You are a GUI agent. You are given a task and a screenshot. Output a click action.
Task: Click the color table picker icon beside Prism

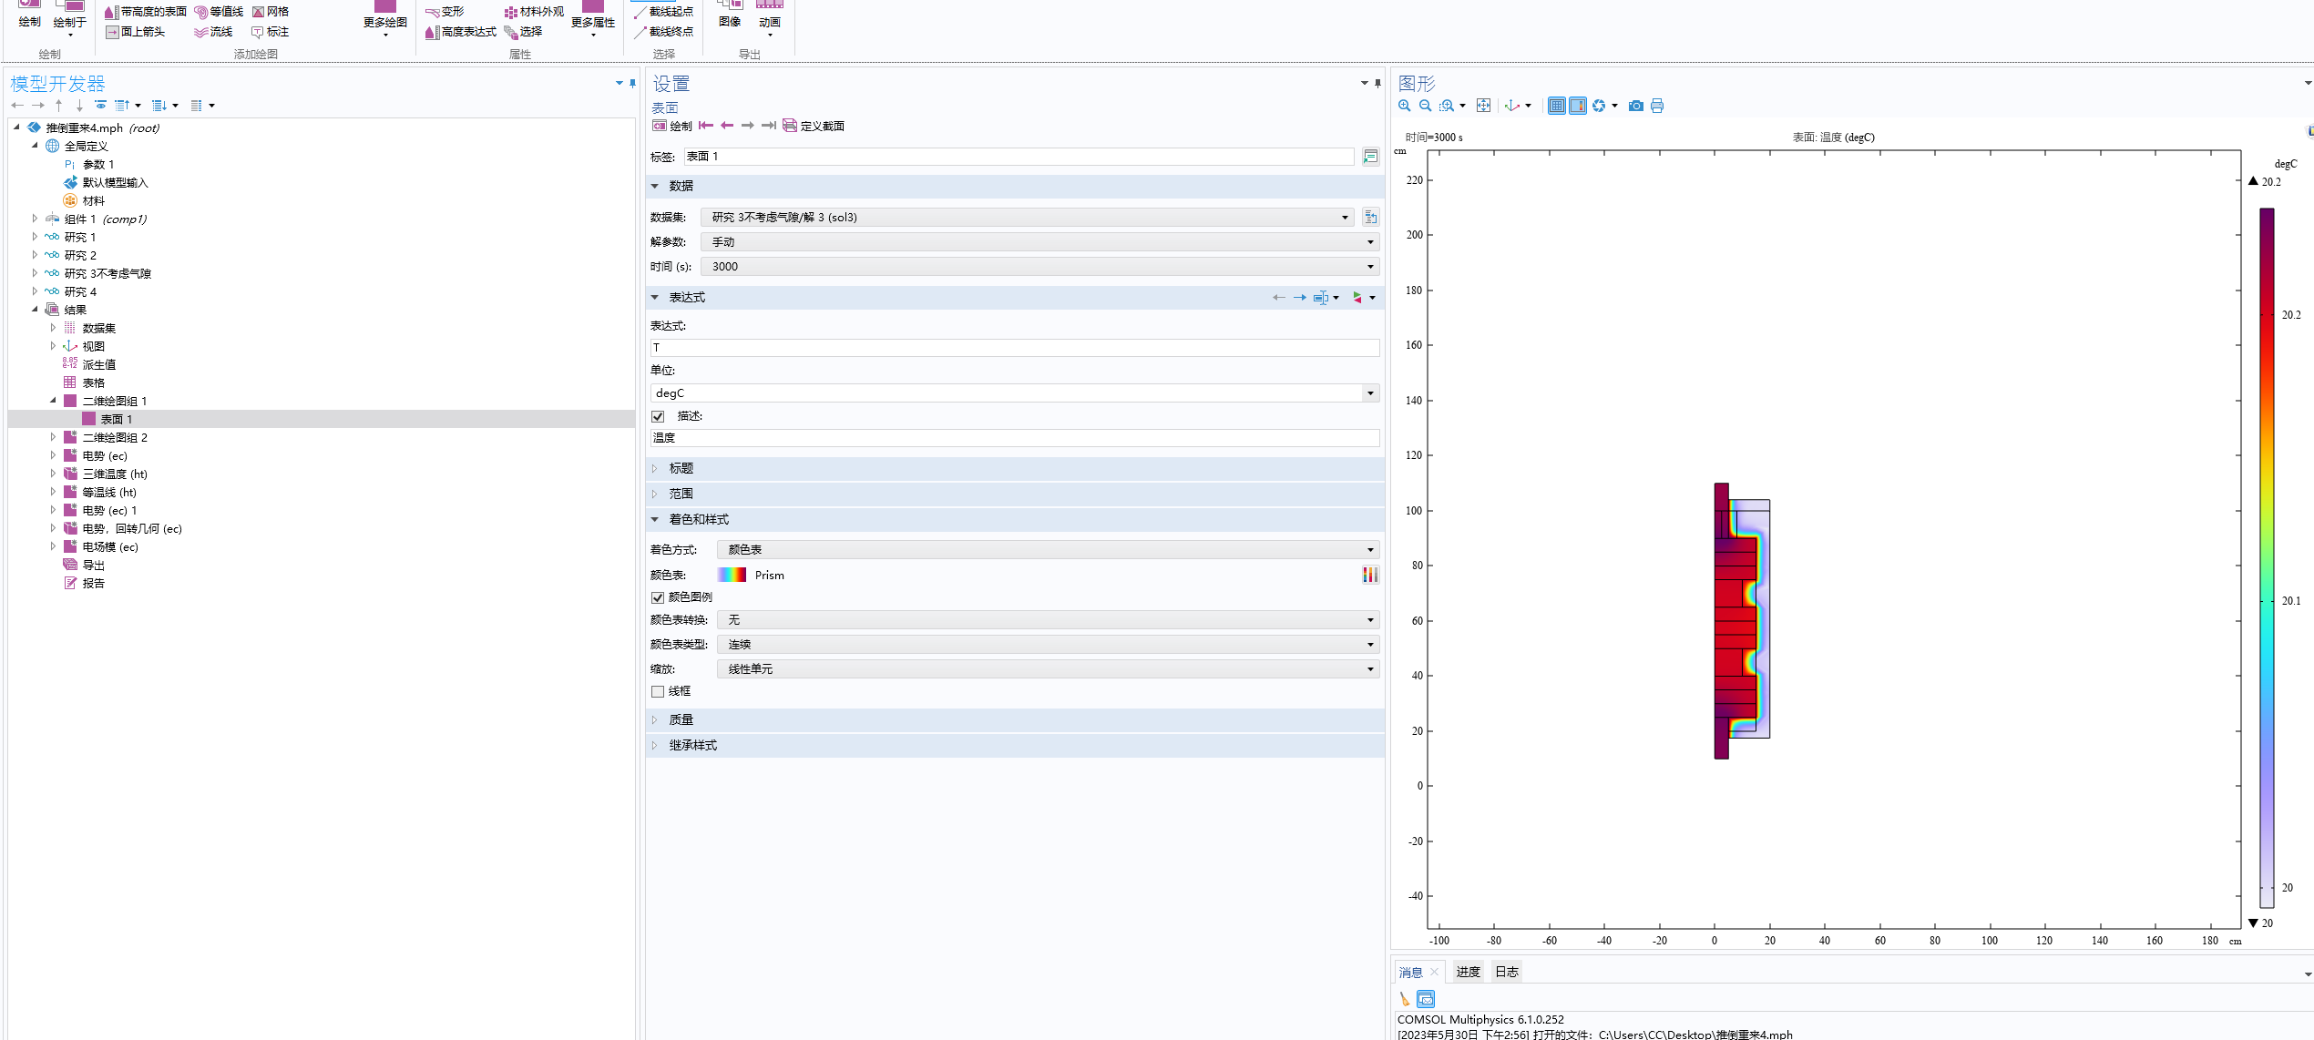point(1370,575)
